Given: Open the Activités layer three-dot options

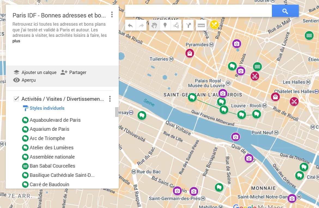Looking at the screenshot, I should coord(110,99).
